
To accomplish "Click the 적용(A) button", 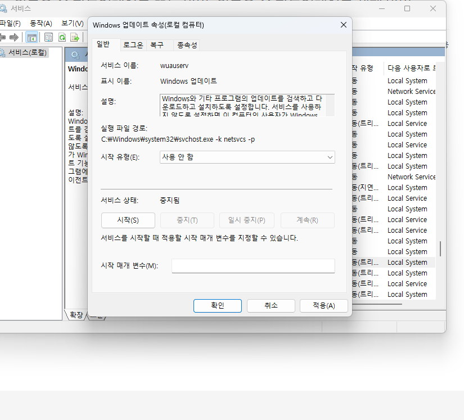I will (324, 305).
